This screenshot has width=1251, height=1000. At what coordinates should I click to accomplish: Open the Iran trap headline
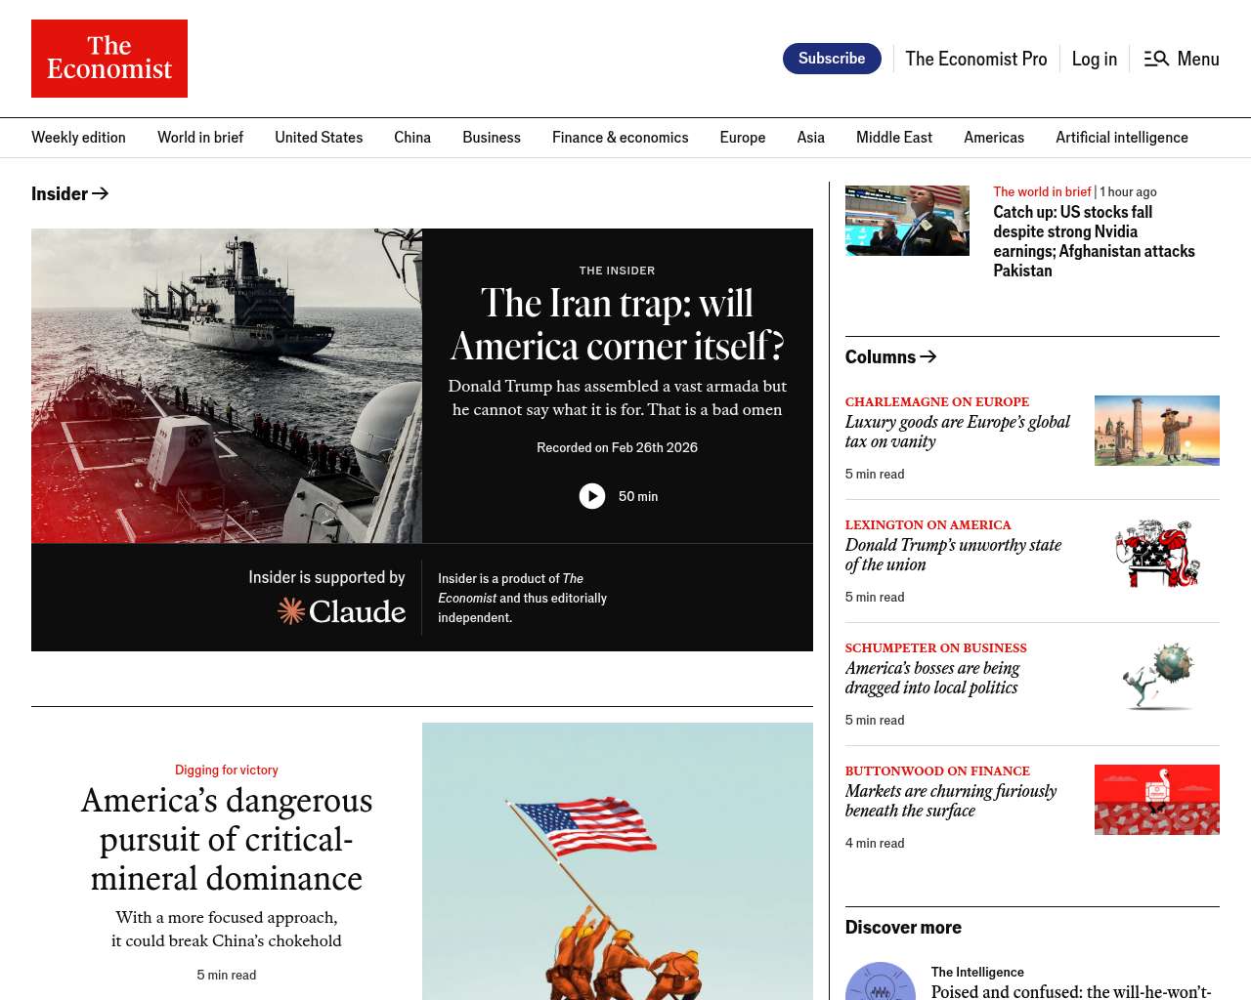click(x=618, y=324)
